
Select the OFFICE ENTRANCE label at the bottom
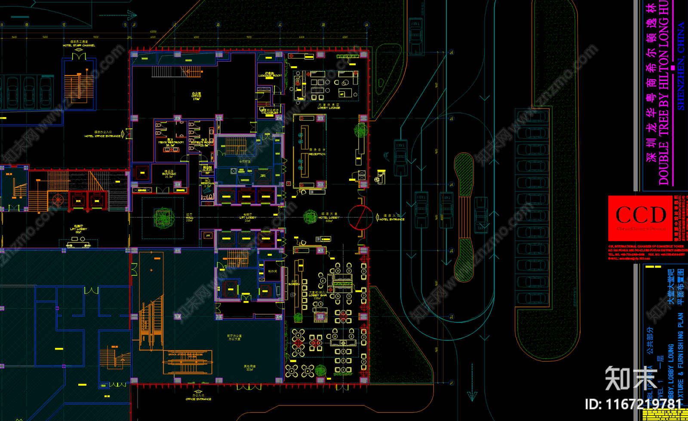coord(198,399)
